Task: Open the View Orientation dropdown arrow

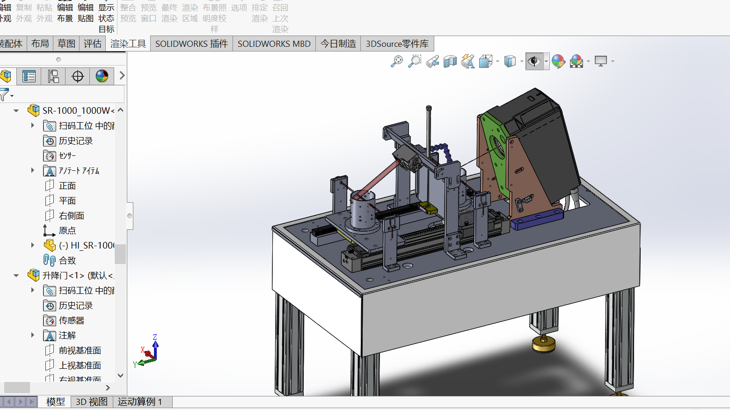Action: click(497, 61)
